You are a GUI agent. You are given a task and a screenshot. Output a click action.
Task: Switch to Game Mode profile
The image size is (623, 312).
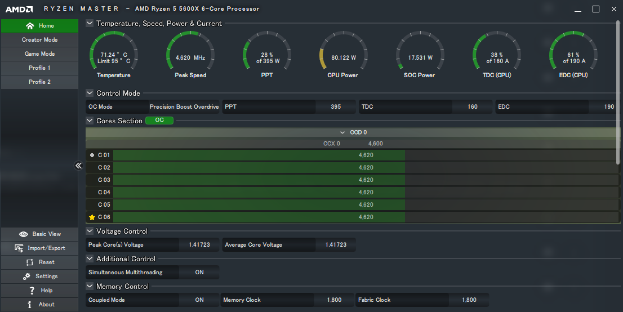pos(39,54)
